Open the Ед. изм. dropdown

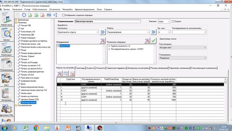(x=164, y=32)
